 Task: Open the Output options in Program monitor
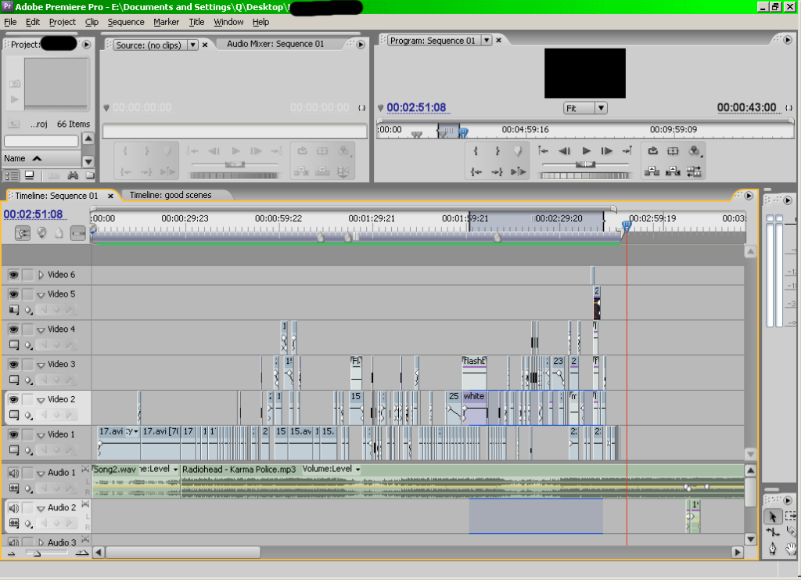(695, 151)
